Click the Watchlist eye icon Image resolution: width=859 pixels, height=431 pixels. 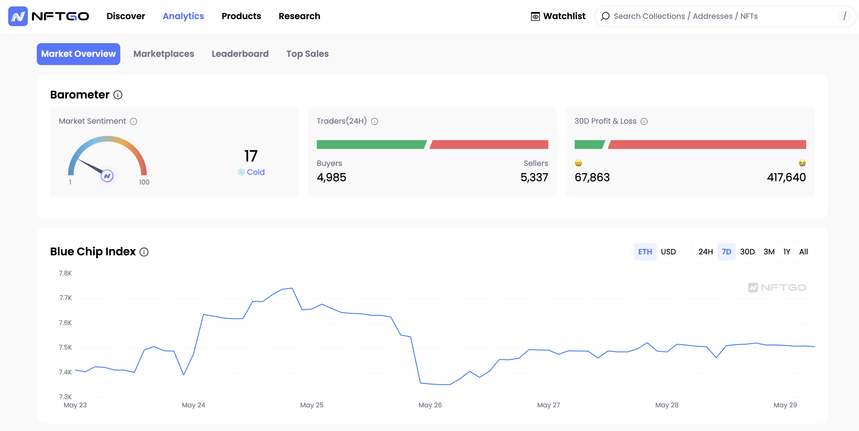(535, 16)
